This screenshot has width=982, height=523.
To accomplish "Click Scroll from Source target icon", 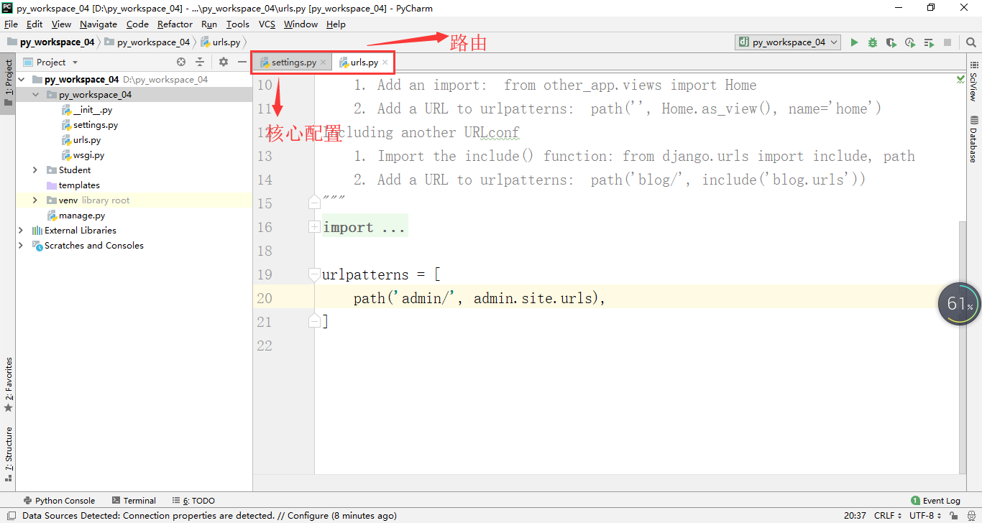I will [x=181, y=63].
